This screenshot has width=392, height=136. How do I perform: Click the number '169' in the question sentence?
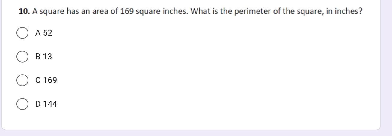[127, 11]
